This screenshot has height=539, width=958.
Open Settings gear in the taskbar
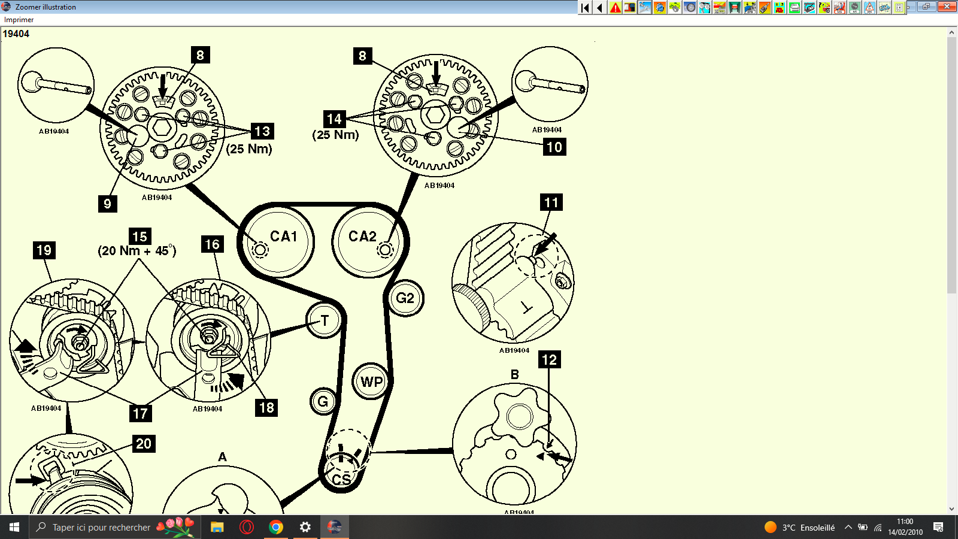(305, 527)
